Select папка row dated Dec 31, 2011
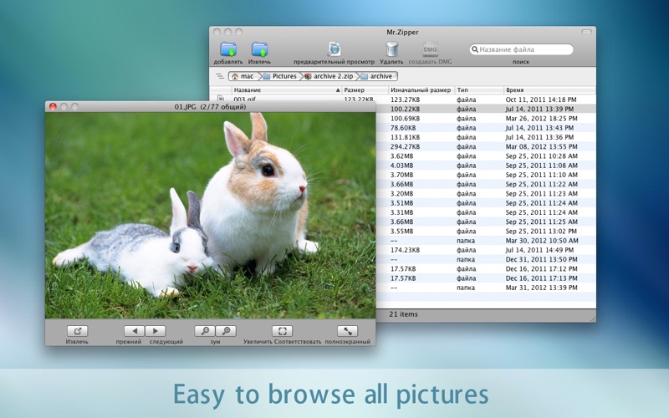 [486, 259]
